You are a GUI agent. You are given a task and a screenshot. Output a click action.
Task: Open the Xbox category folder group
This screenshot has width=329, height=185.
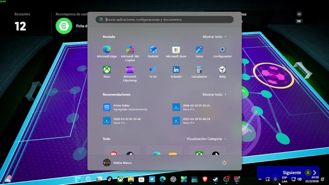(207, 151)
